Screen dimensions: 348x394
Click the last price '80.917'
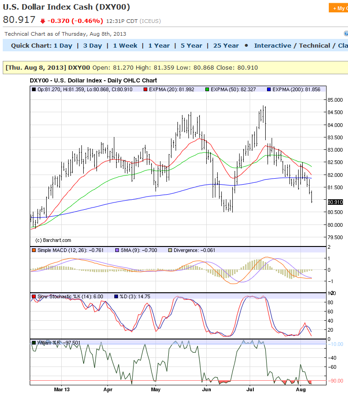(x=19, y=20)
